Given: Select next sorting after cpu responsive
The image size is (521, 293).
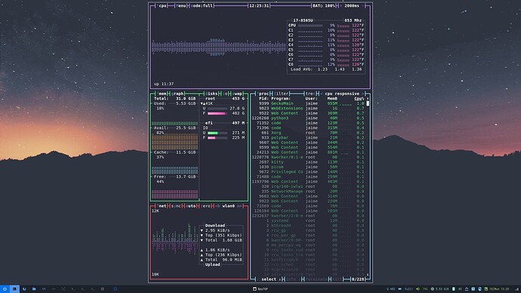Looking at the screenshot, I should 362,94.
